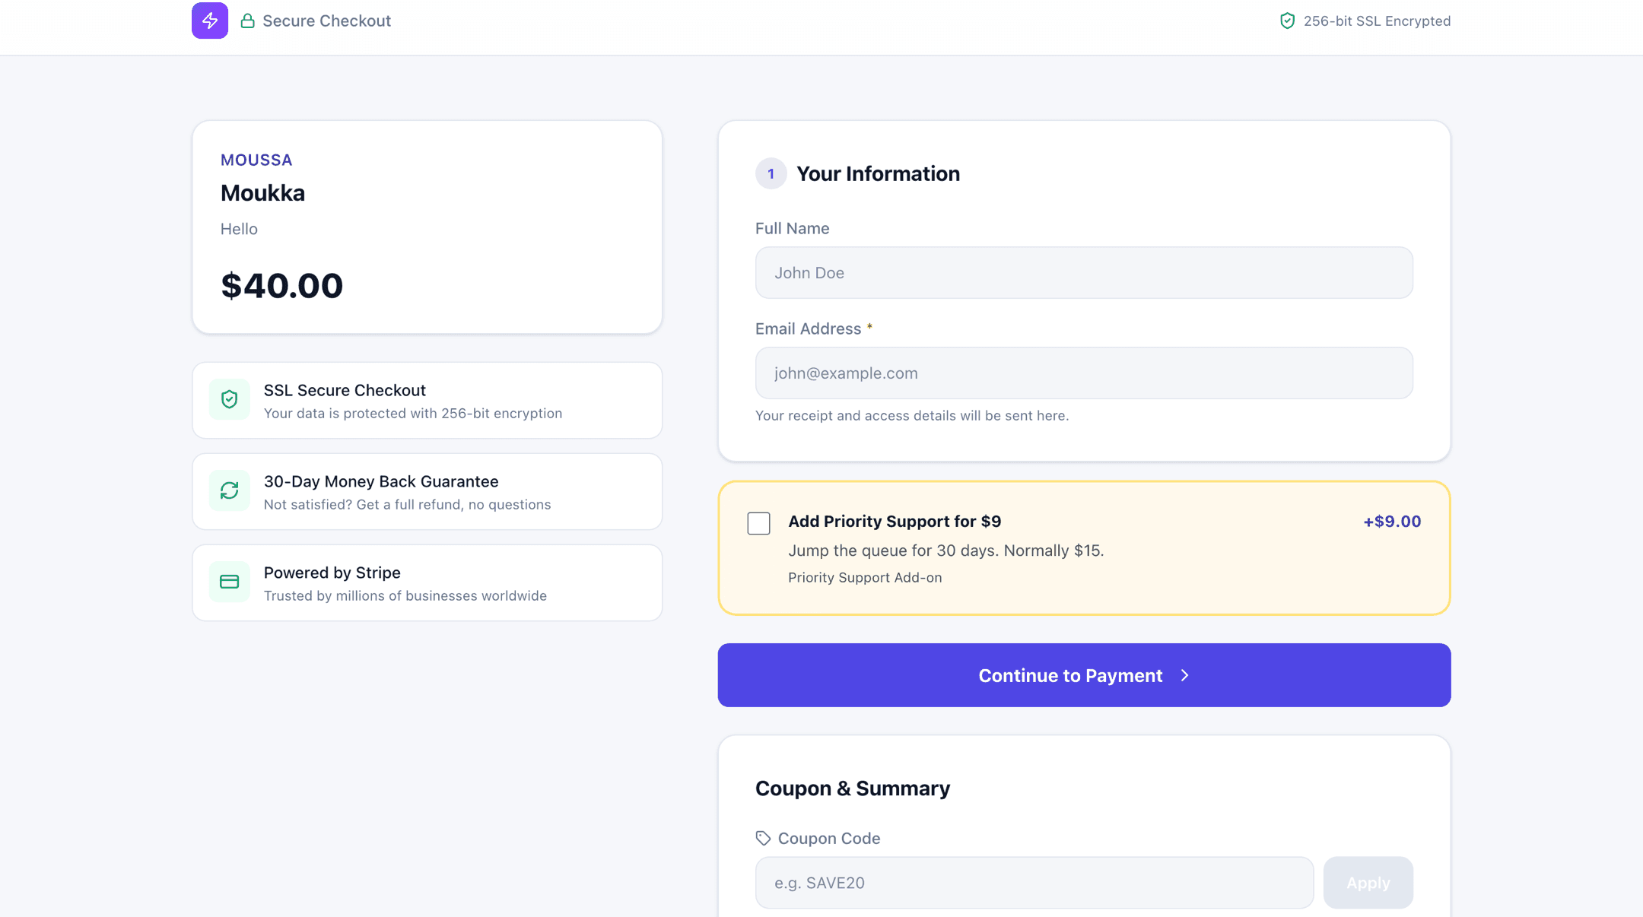This screenshot has width=1643, height=917.
Task: Focus the Full Name input field
Action: pyautogui.click(x=1084, y=272)
